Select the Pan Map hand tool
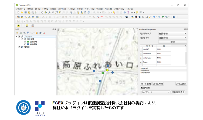The height and width of the screenshot is (120, 203). [x=42, y=13]
